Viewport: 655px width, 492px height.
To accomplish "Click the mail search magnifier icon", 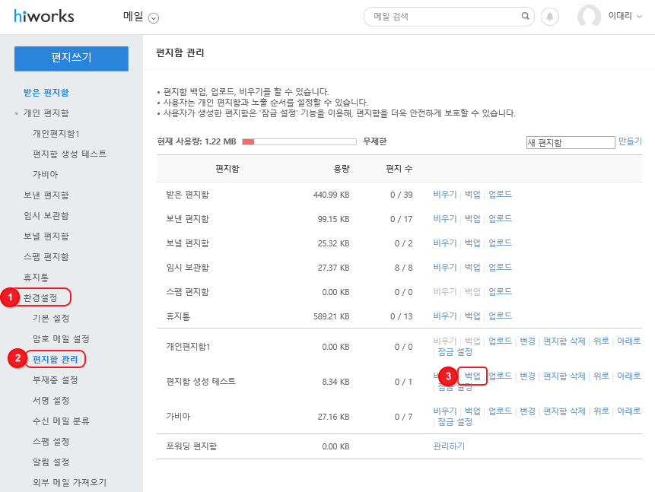I will click(525, 16).
